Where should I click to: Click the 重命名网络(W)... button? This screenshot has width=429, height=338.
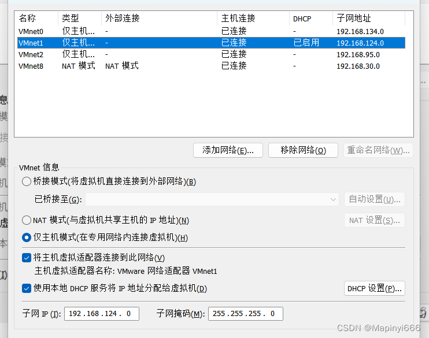[x=378, y=150]
